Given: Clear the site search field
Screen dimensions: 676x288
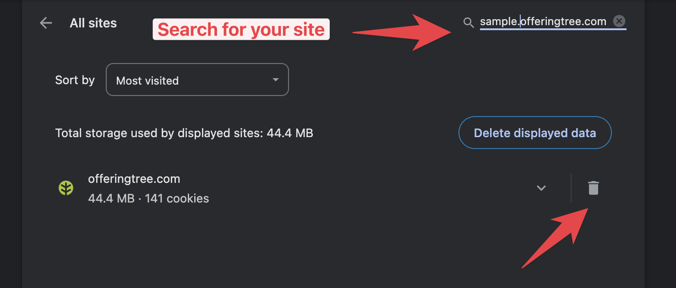Looking at the screenshot, I should [619, 21].
